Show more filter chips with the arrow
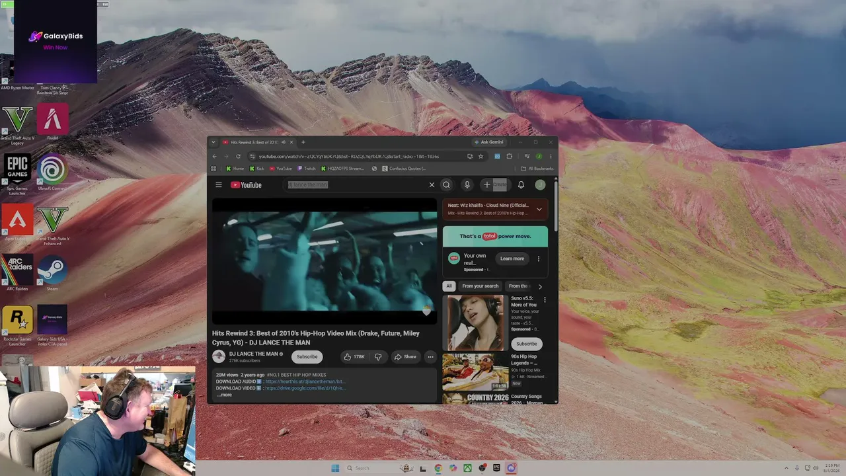This screenshot has width=846, height=476. [540, 286]
